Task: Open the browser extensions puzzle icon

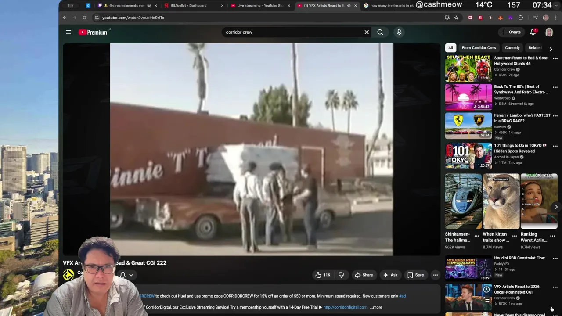Action: [x=521, y=18]
